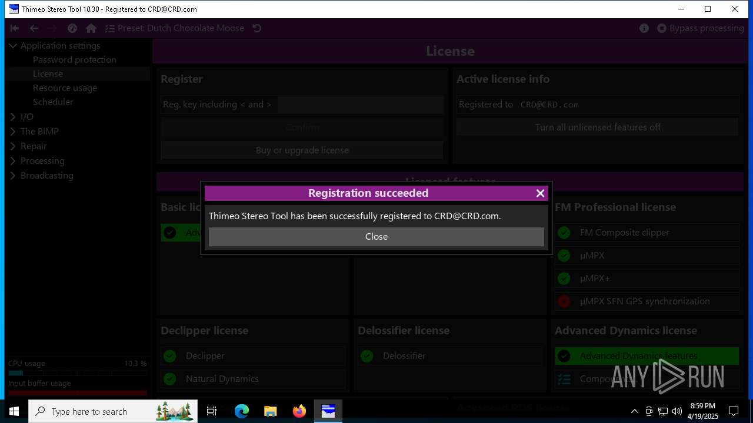
Task: Click the CPU usage 10.3 % value
Action: click(x=135, y=364)
